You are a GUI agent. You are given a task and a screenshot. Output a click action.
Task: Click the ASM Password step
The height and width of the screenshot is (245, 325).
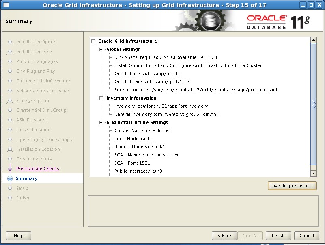32,120
